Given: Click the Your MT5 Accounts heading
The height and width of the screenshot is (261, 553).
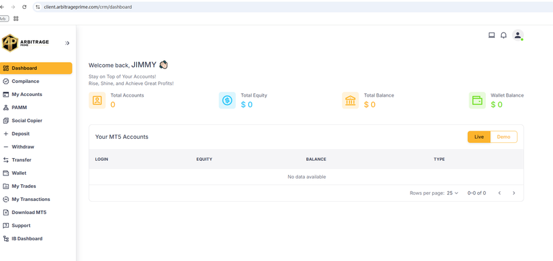Looking at the screenshot, I should coord(122,137).
